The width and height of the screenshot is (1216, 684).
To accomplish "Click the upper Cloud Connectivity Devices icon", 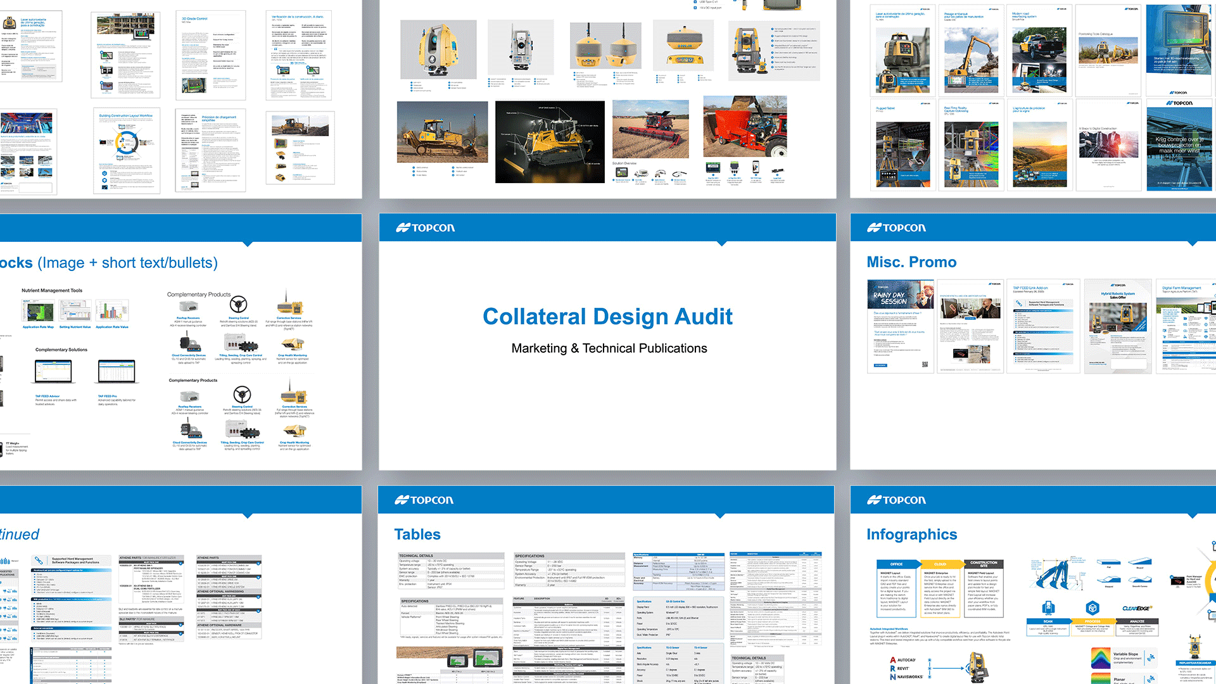I will pyautogui.click(x=189, y=343).
